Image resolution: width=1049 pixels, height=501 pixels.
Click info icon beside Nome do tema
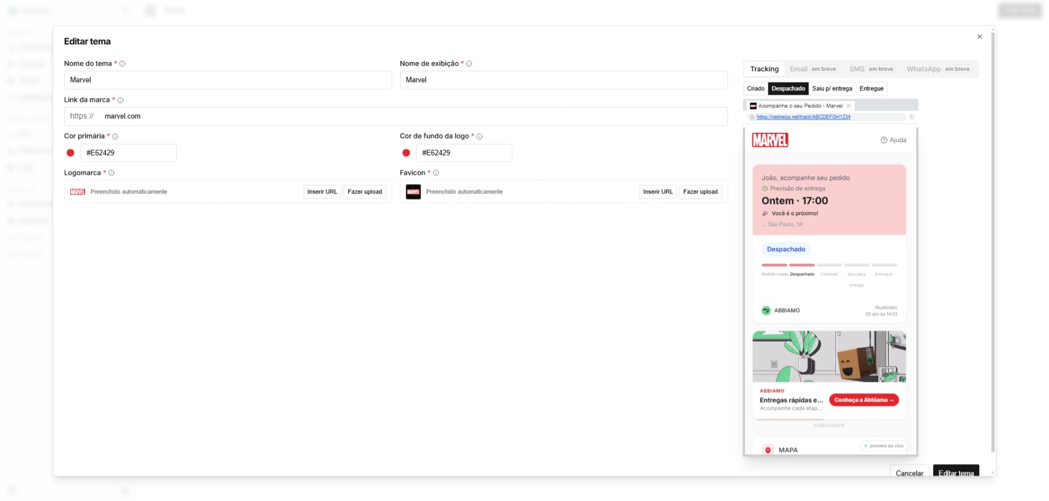[122, 64]
